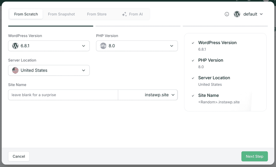Click PHP Version heading in summary
This screenshot has width=276, height=167.
coord(211,60)
